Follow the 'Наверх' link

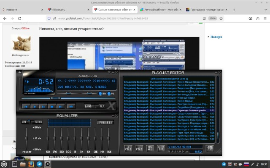pos(216,37)
